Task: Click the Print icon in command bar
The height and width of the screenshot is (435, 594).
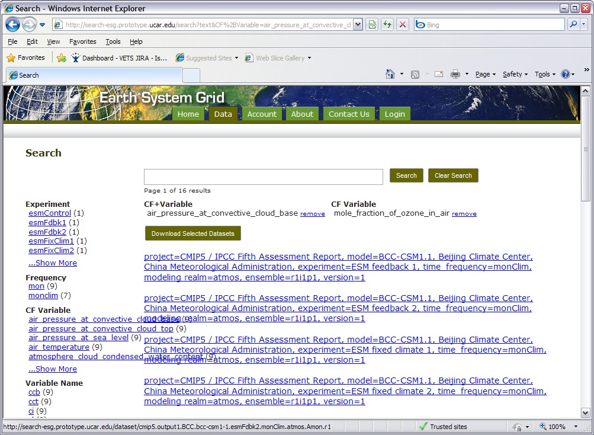Action: (455, 74)
